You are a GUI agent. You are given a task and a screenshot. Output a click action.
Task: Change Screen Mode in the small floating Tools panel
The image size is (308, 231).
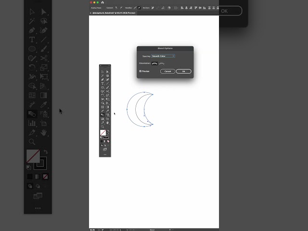[105, 150]
